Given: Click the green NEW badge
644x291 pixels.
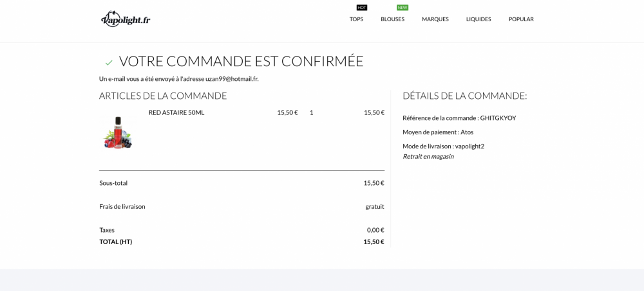Looking at the screenshot, I should pos(402,8).
